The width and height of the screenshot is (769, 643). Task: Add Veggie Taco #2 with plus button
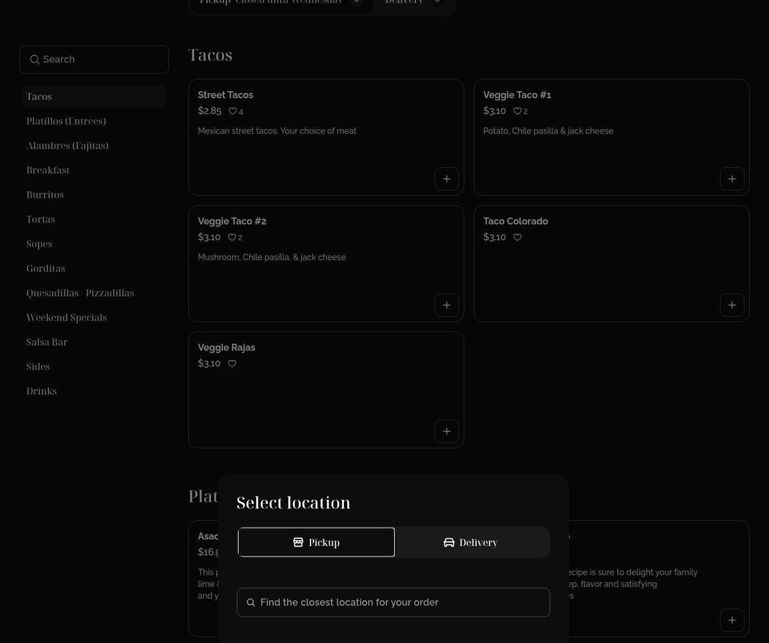pyautogui.click(x=446, y=305)
